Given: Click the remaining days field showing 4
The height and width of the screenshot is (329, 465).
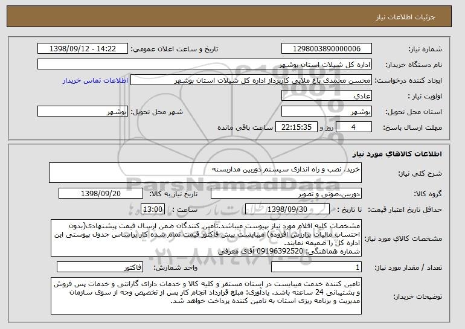Looking at the screenshot, I should pos(353,127).
